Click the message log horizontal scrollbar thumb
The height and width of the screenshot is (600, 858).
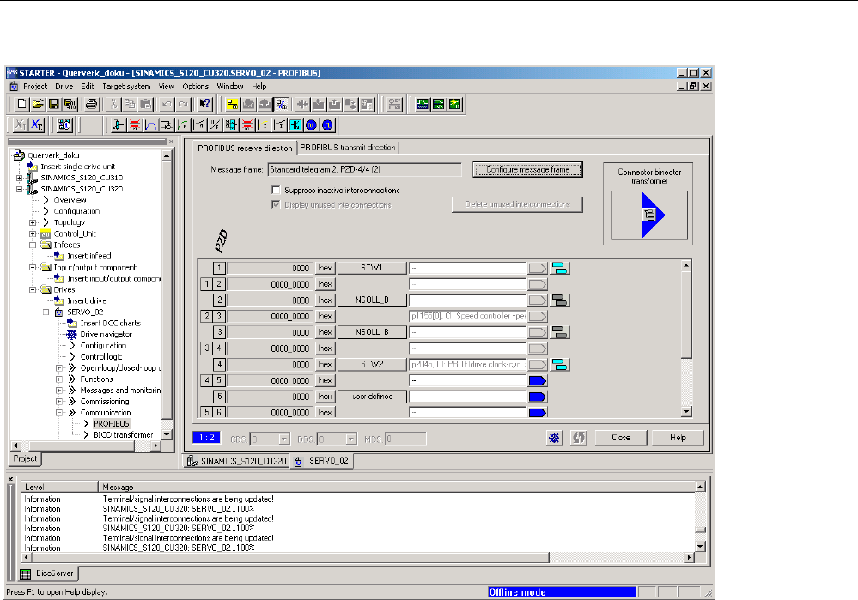click(x=290, y=557)
